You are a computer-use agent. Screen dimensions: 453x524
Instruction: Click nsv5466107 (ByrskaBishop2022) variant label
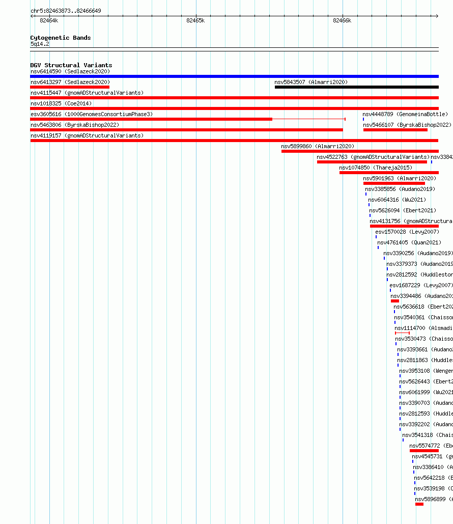pos(407,125)
